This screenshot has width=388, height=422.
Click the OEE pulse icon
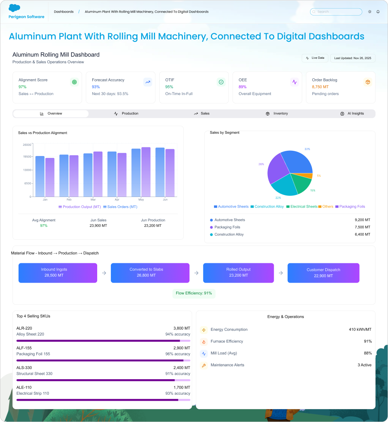(294, 82)
